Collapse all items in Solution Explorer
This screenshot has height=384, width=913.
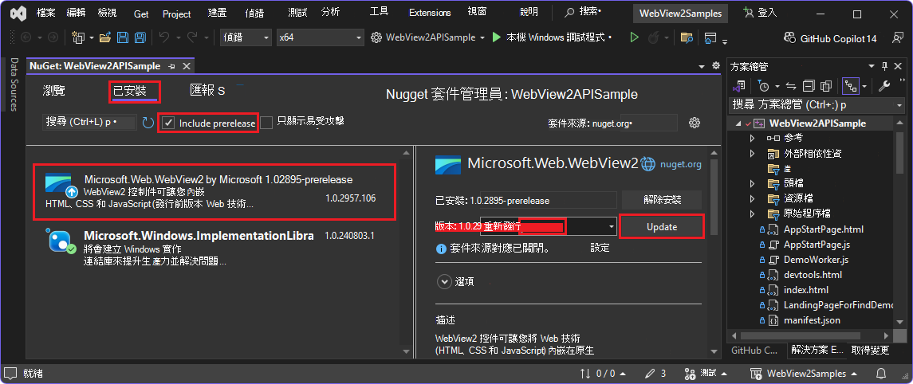(809, 86)
